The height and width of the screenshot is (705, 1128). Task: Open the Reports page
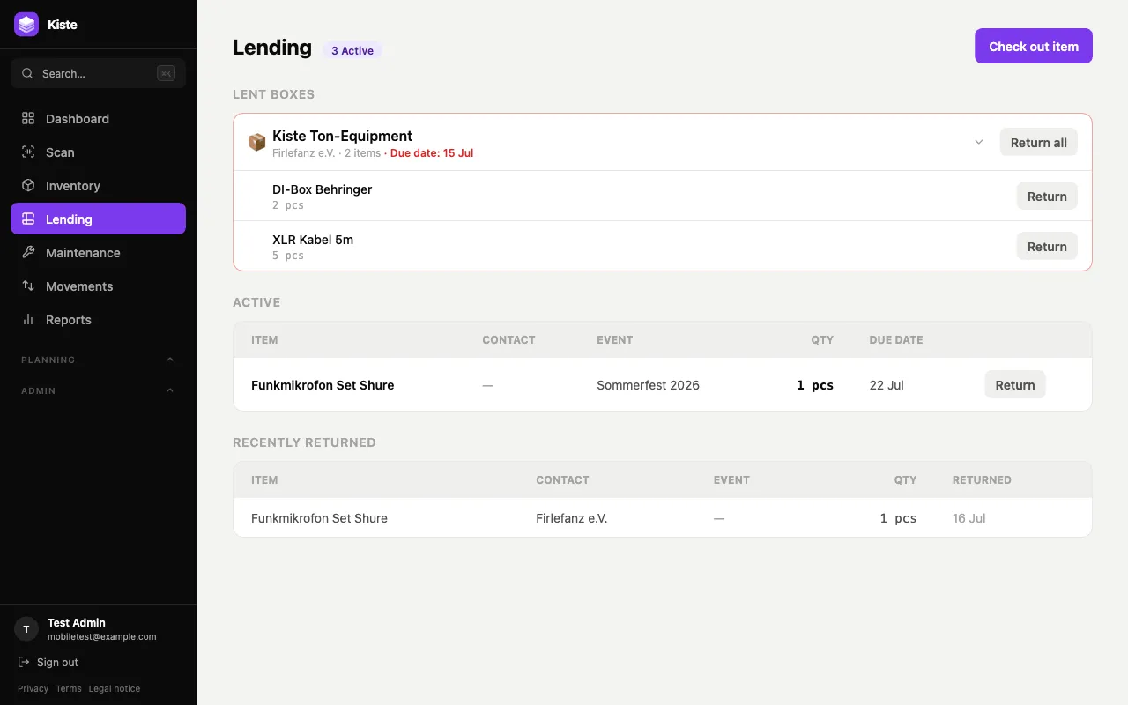pos(98,319)
